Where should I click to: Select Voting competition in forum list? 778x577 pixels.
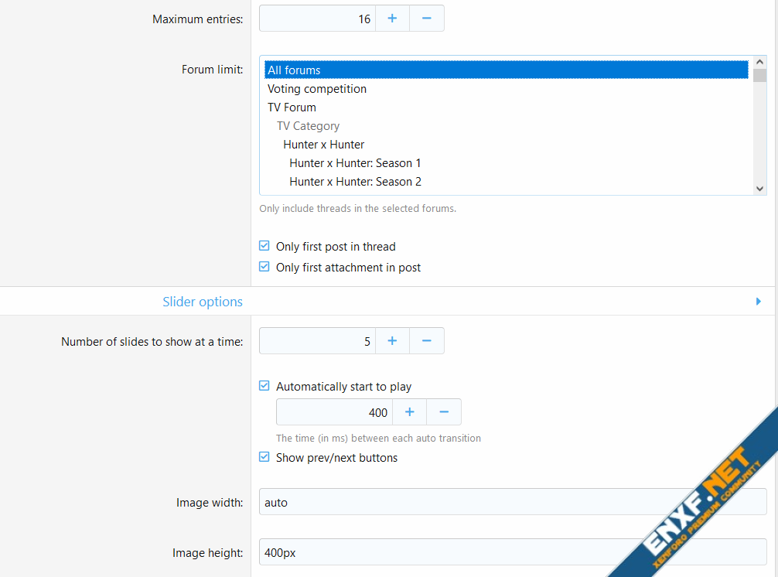point(317,89)
